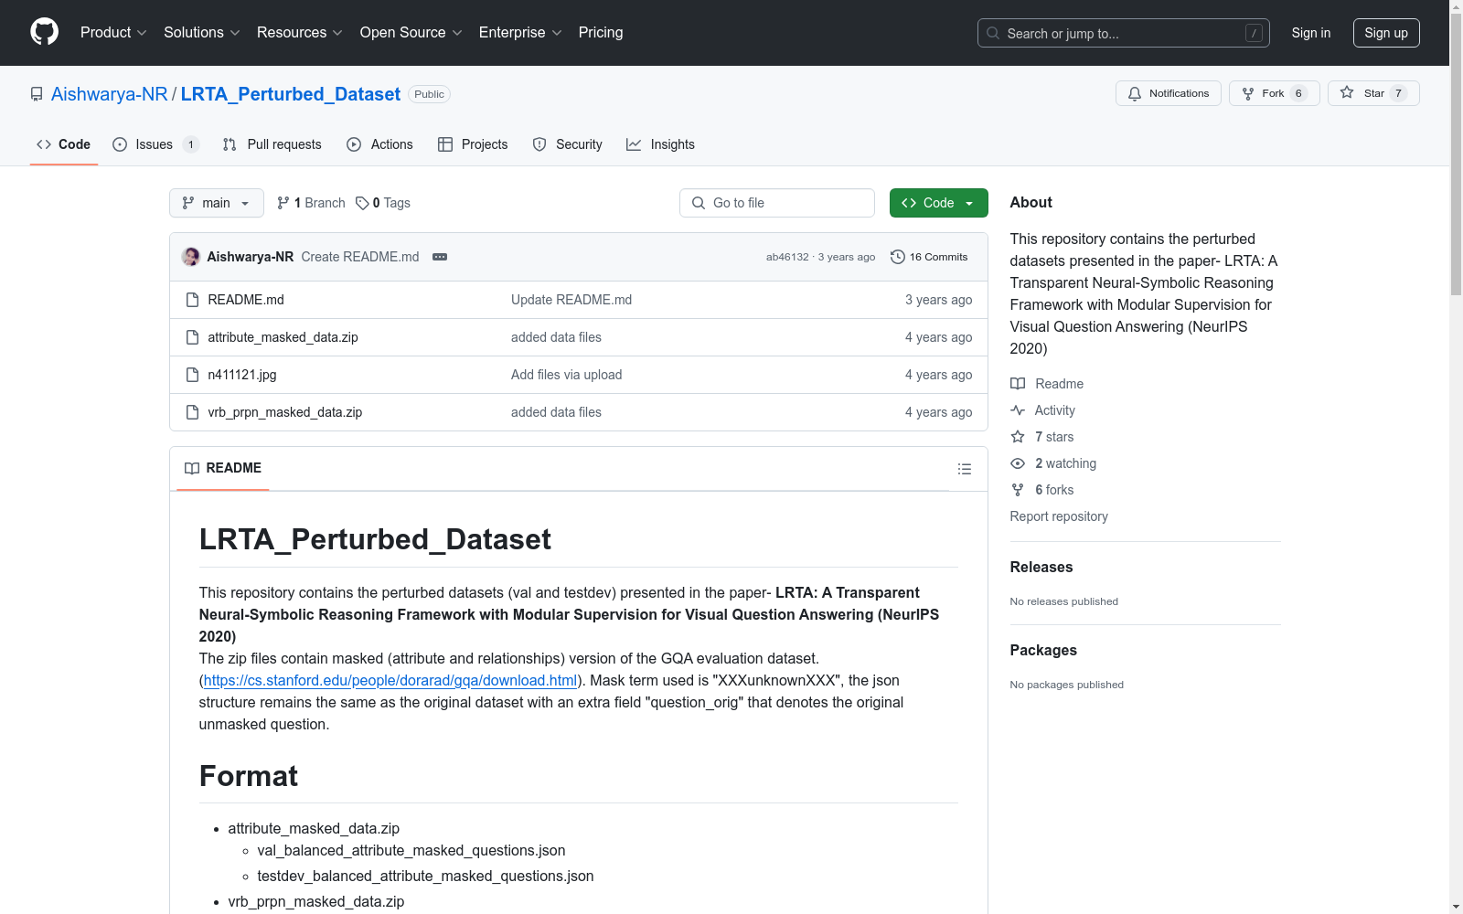Click the book icon next to Readme
Viewport: 1463px width, 914px height.
tap(1018, 384)
